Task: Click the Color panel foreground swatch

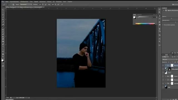Action: (134, 17)
